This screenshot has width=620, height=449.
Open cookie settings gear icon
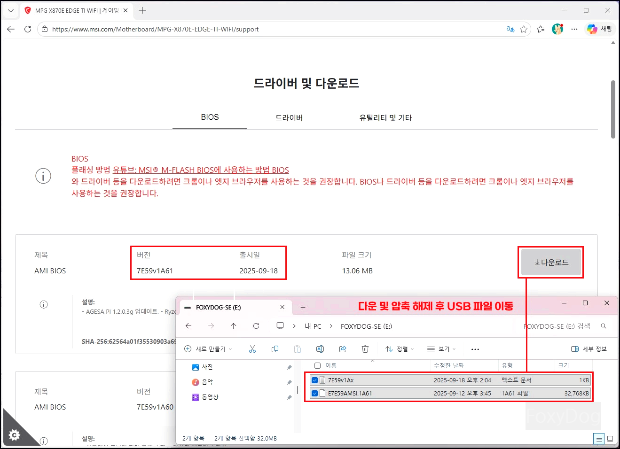coord(14,435)
